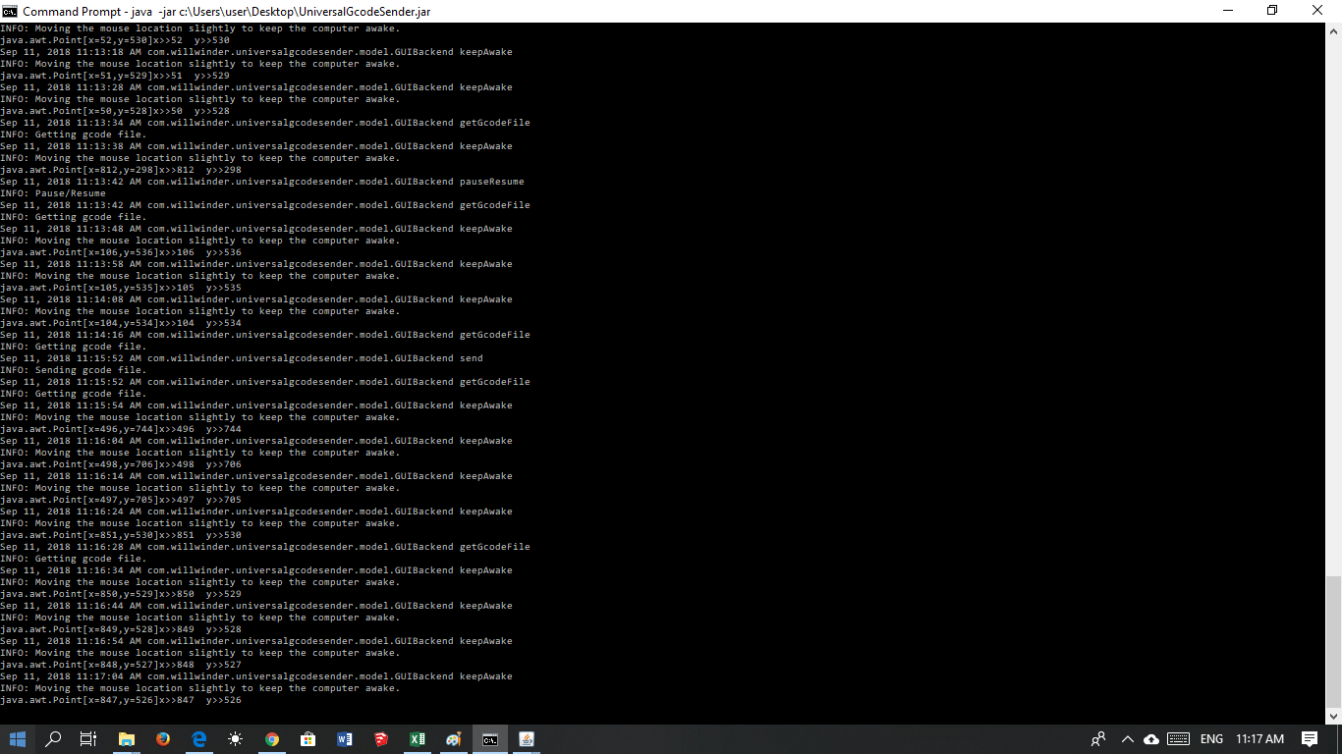This screenshot has height=754, width=1342.
Task: Click the console scrollbar up arrow
Action: pyautogui.click(x=1333, y=30)
